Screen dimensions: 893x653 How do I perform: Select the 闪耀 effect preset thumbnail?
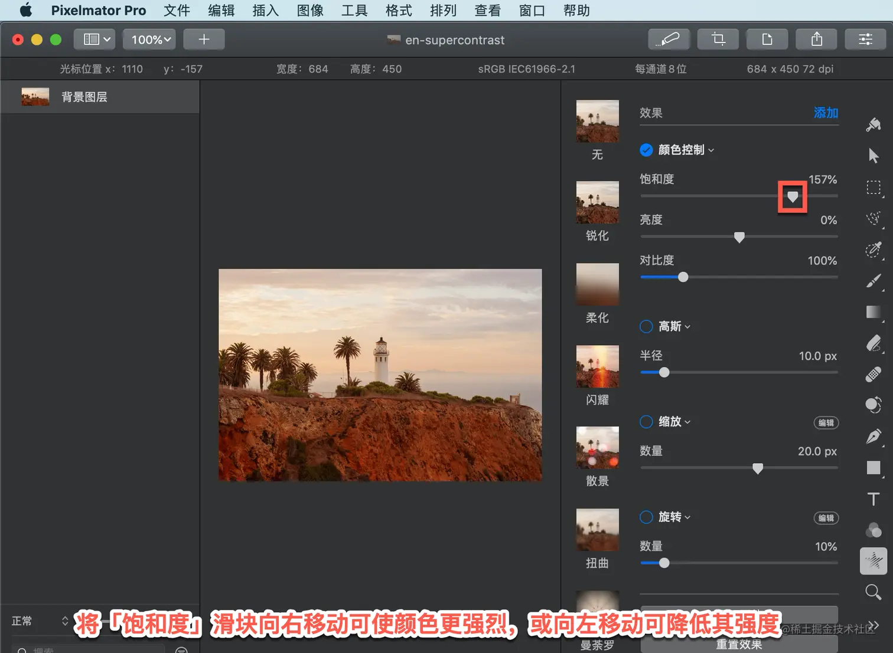point(598,366)
